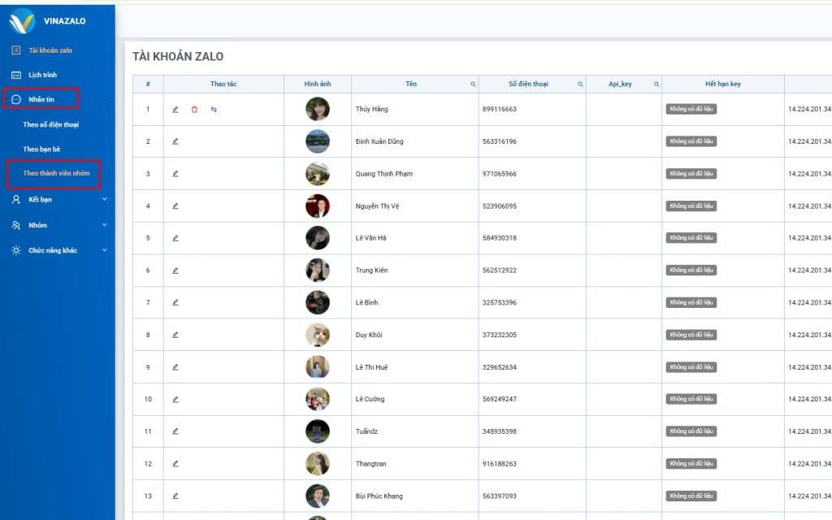Click the VINAZALO logo
Screen dimensions: 832x520
click(23, 20)
